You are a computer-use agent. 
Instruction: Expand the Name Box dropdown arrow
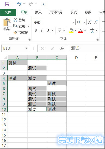pyautogui.click(x=27, y=48)
